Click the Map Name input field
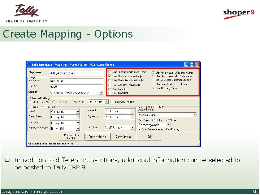260x195 pixels. 77,73
